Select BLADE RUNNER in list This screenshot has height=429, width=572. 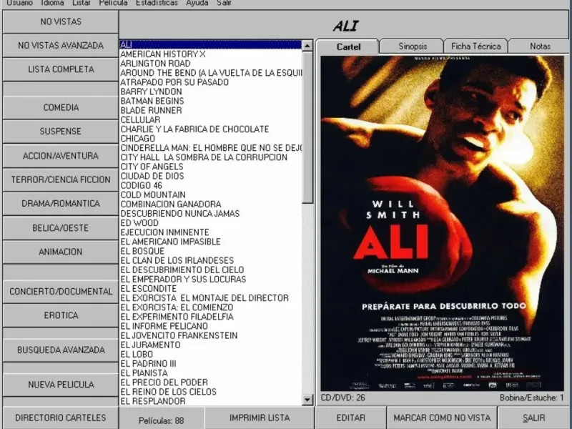tap(210, 111)
